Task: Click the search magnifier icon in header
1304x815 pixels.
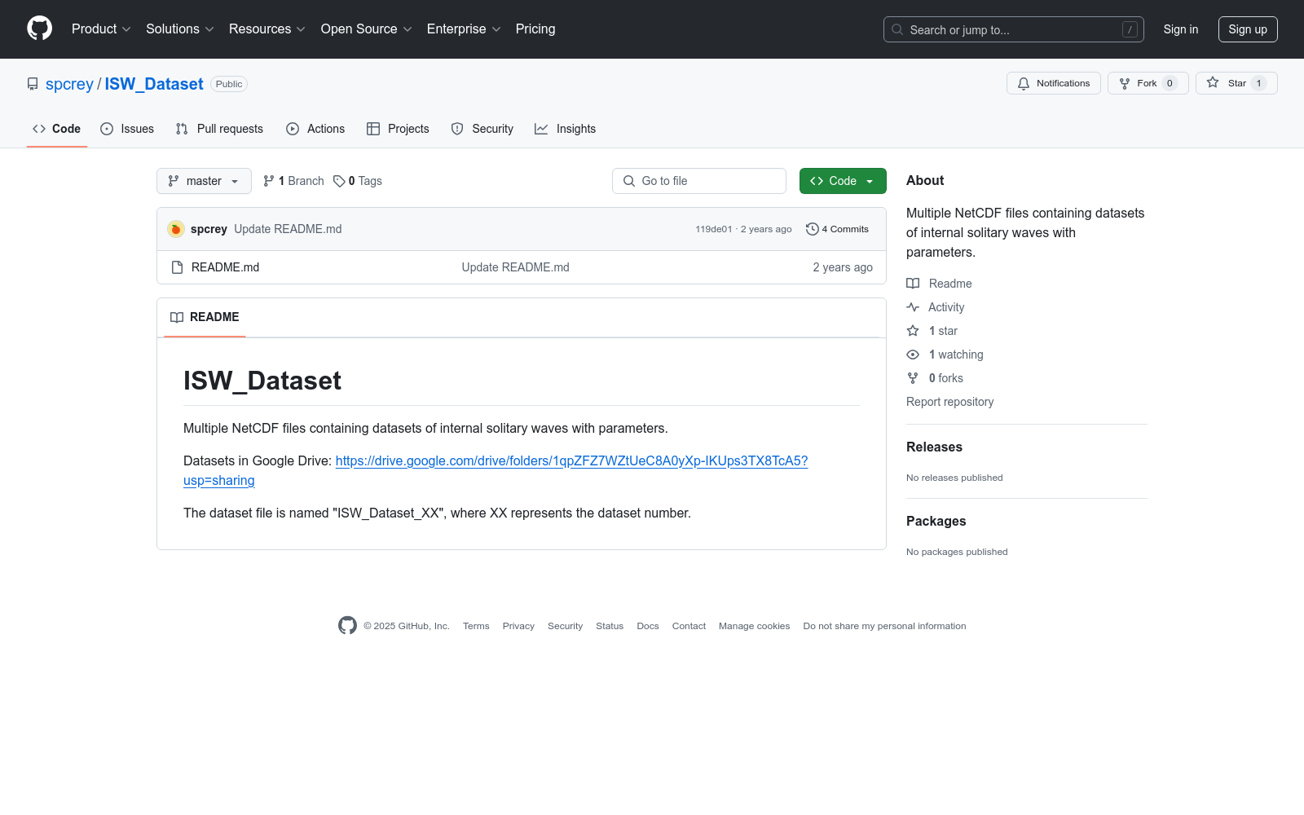Action: pos(897,29)
